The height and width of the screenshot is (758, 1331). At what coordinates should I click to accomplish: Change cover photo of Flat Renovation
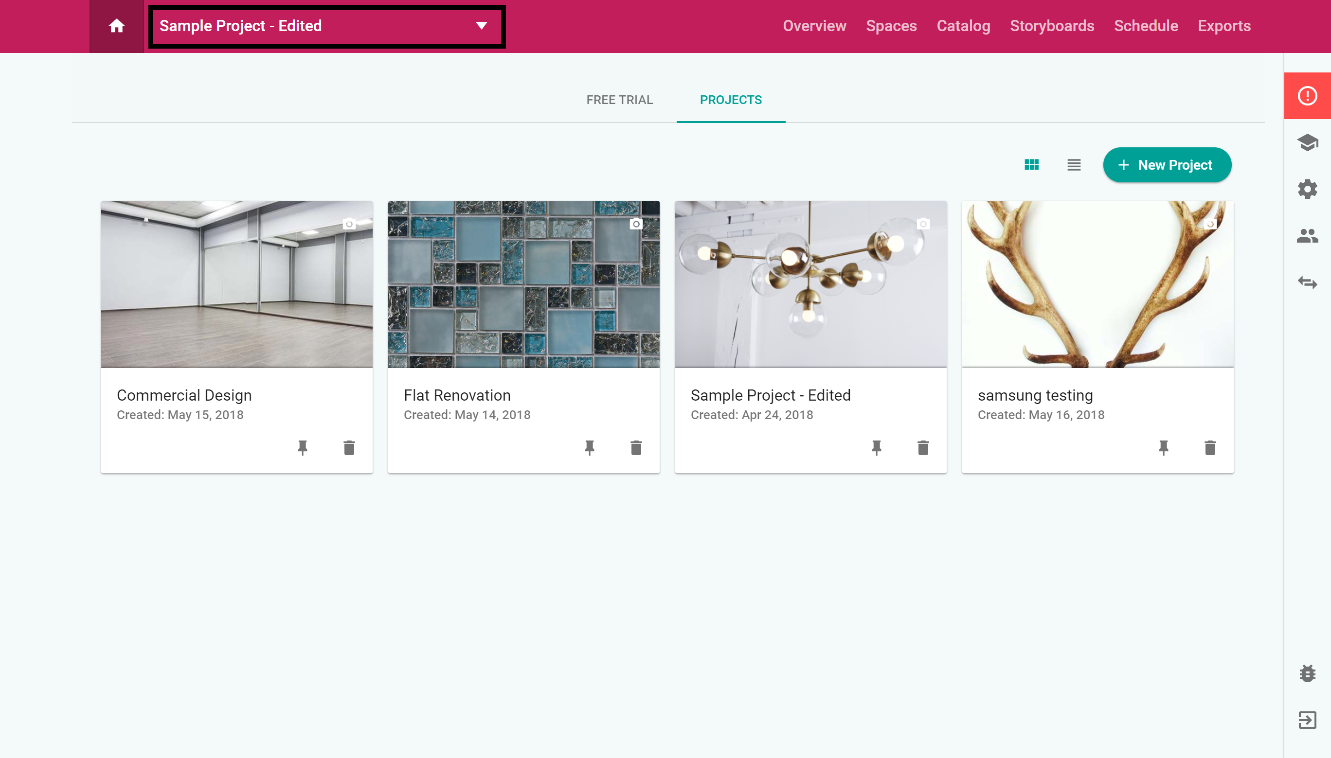tap(636, 224)
